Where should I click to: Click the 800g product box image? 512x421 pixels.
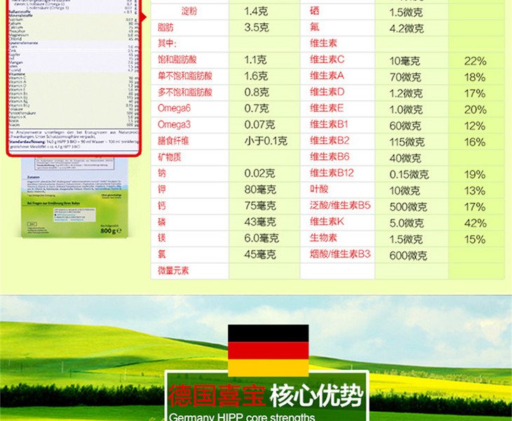[76, 198]
